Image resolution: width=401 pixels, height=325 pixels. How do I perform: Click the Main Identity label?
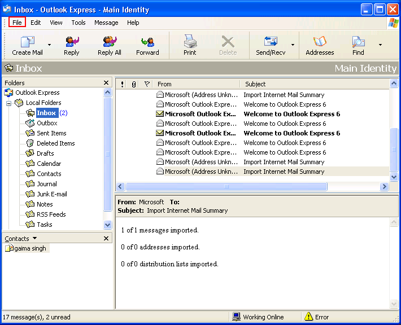pos(365,68)
